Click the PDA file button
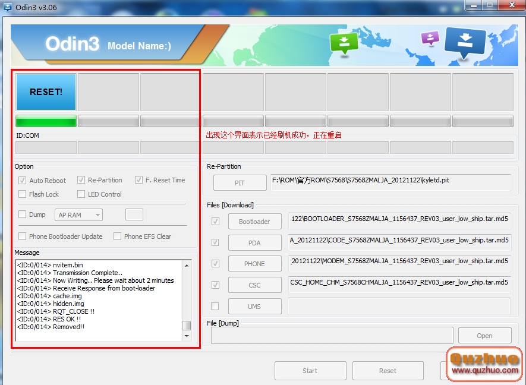The image size is (526, 385). [x=254, y=243]
